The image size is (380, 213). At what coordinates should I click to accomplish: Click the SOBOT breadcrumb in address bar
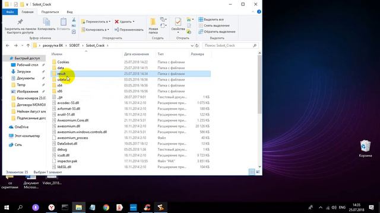pyautogui.click(x=74, y=46)
